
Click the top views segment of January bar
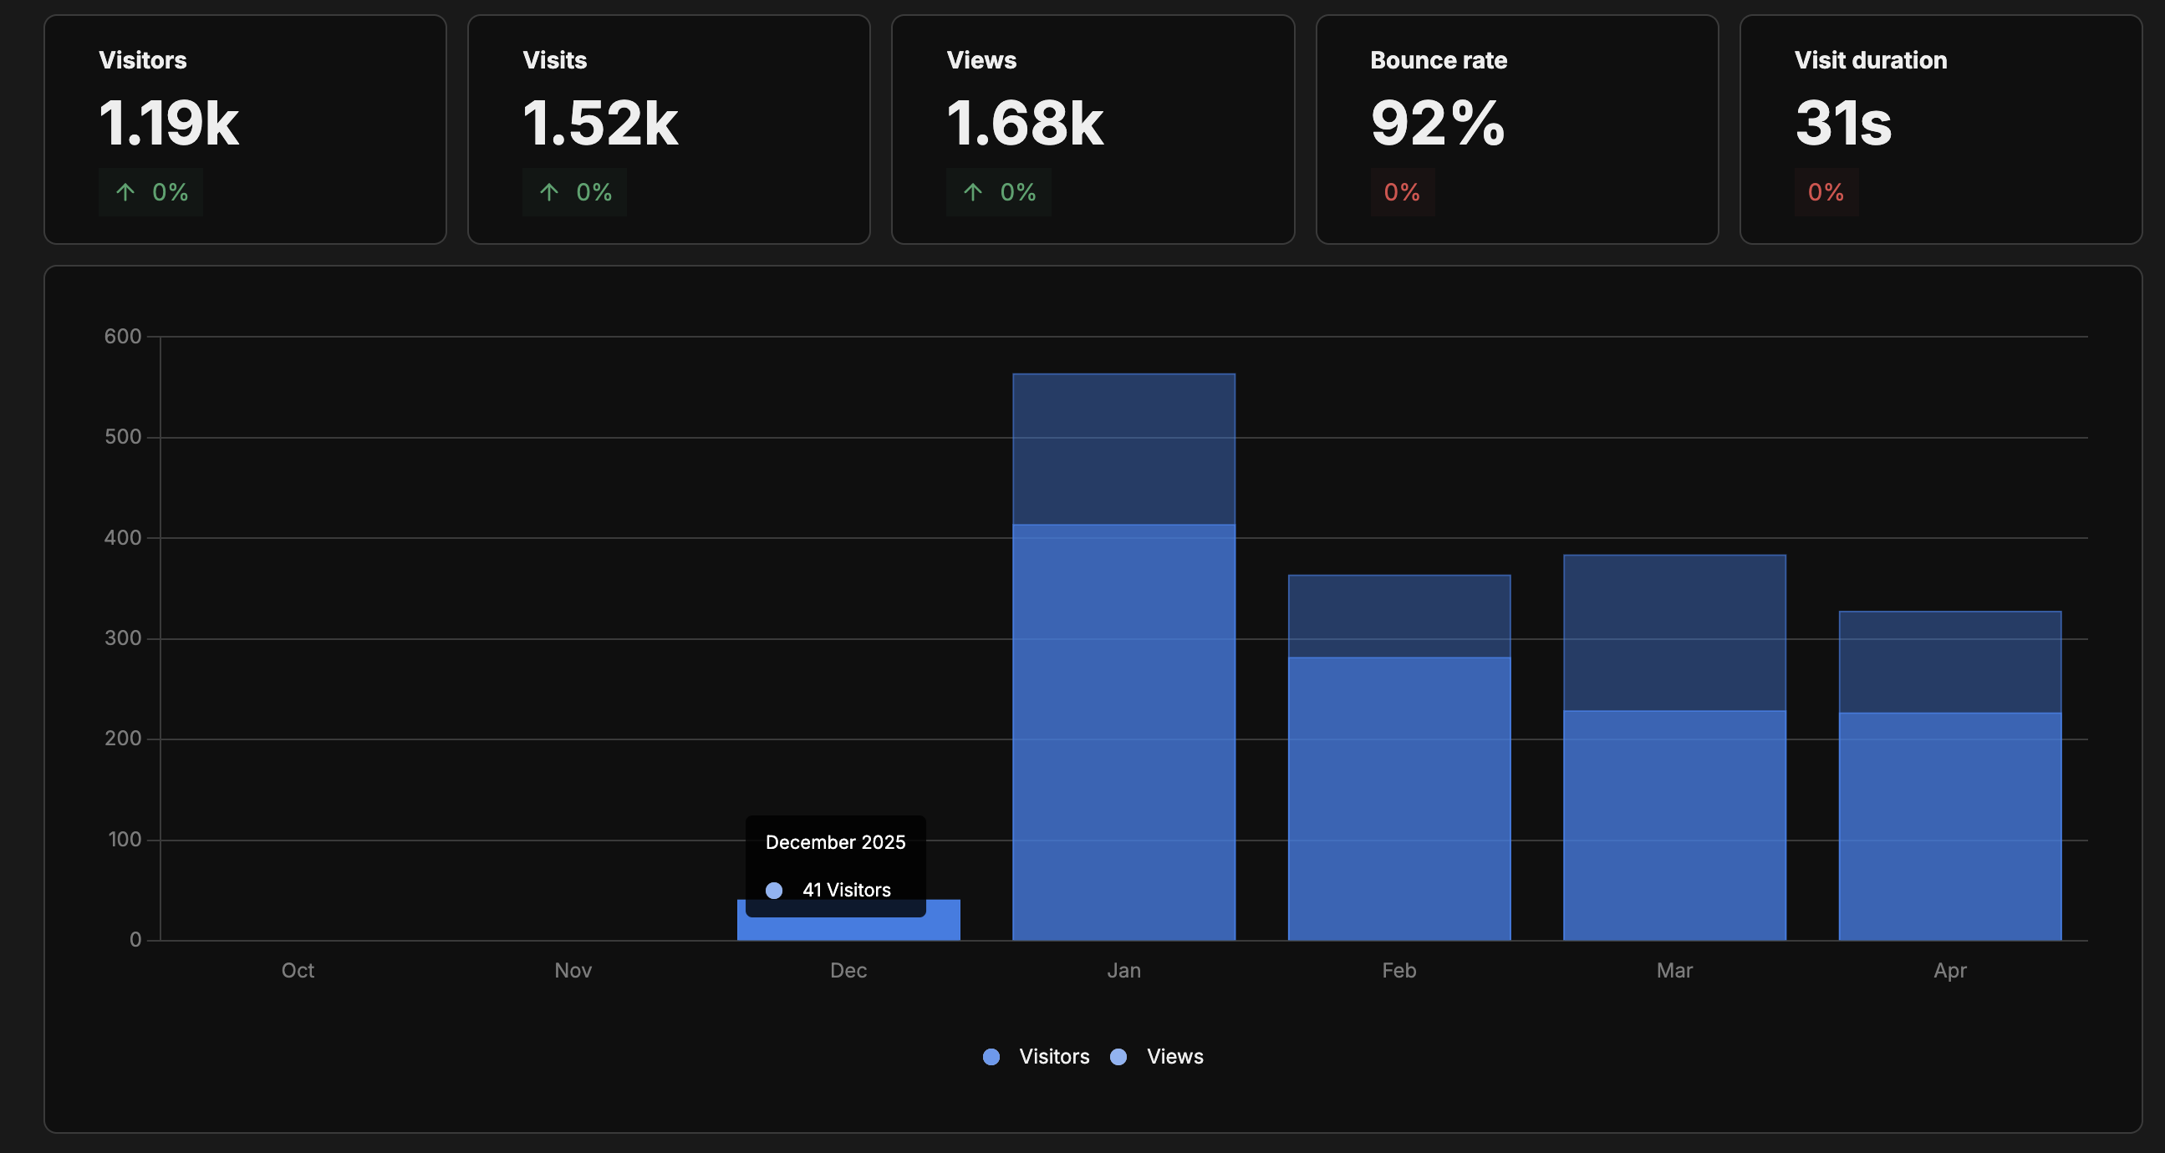tap(1123, 450)
